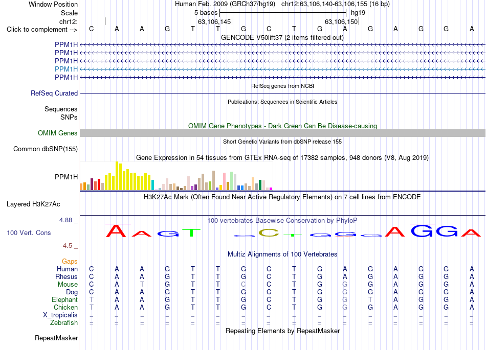Click the green T in PhyloP conservation logo
The height and width of the screenshot is (350, 486).
(191, 232)
